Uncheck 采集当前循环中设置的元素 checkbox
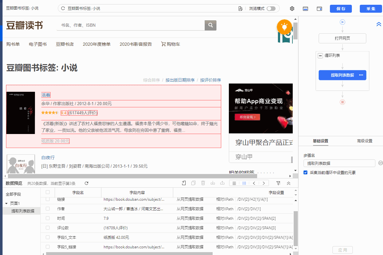Viewport: 383px width, 255px height. pos(305,173)
